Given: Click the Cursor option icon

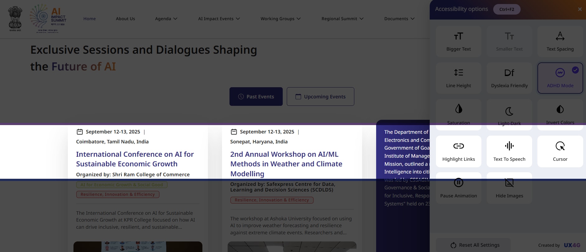Looking at the screenshot, I should click(x=560, y=146).
